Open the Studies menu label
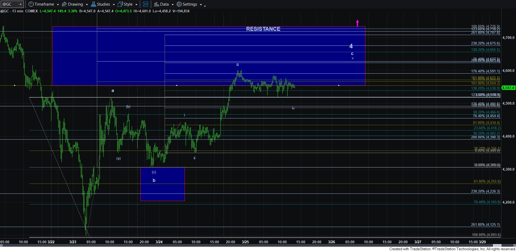Screen dimensions: 516x251 point(103,4)
